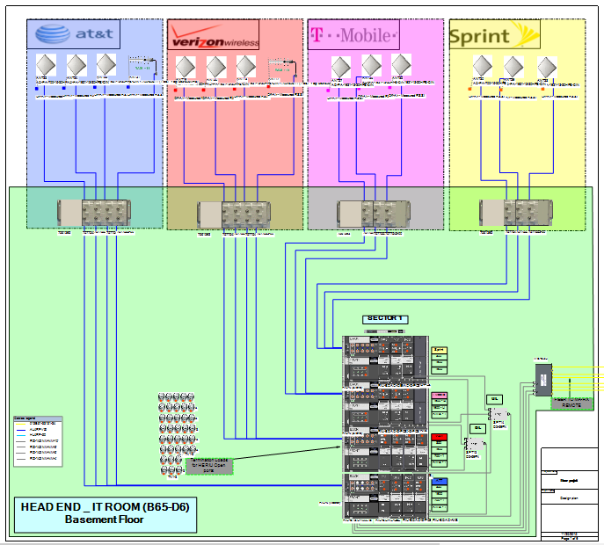
Task: Click the cable legend title bar
Action: click(x=38, y=418)
